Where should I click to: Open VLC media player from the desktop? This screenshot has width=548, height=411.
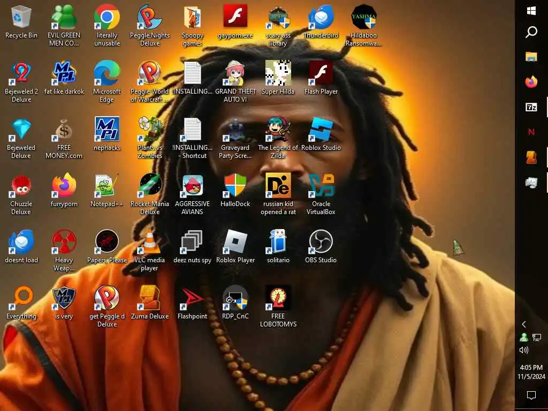(150, 242)
